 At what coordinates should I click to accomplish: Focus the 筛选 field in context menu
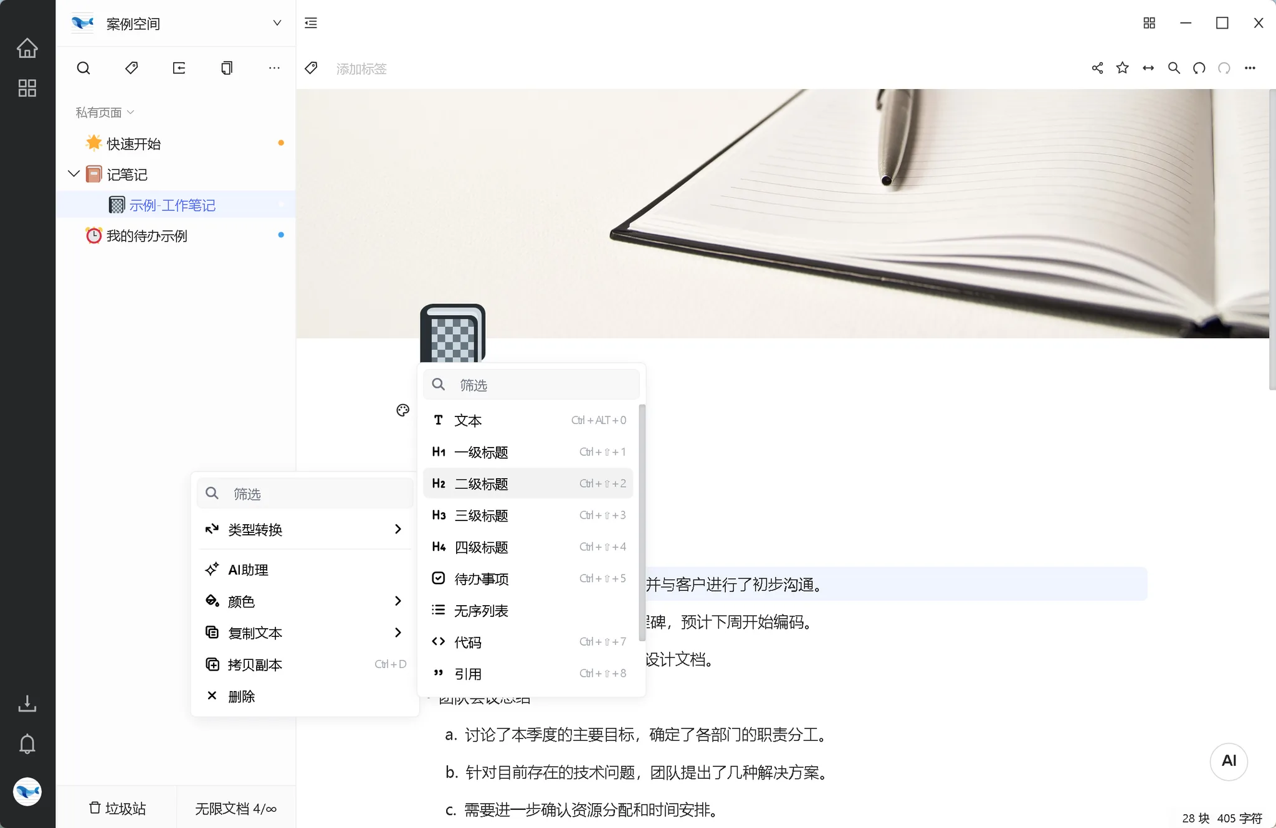point(305,494)
